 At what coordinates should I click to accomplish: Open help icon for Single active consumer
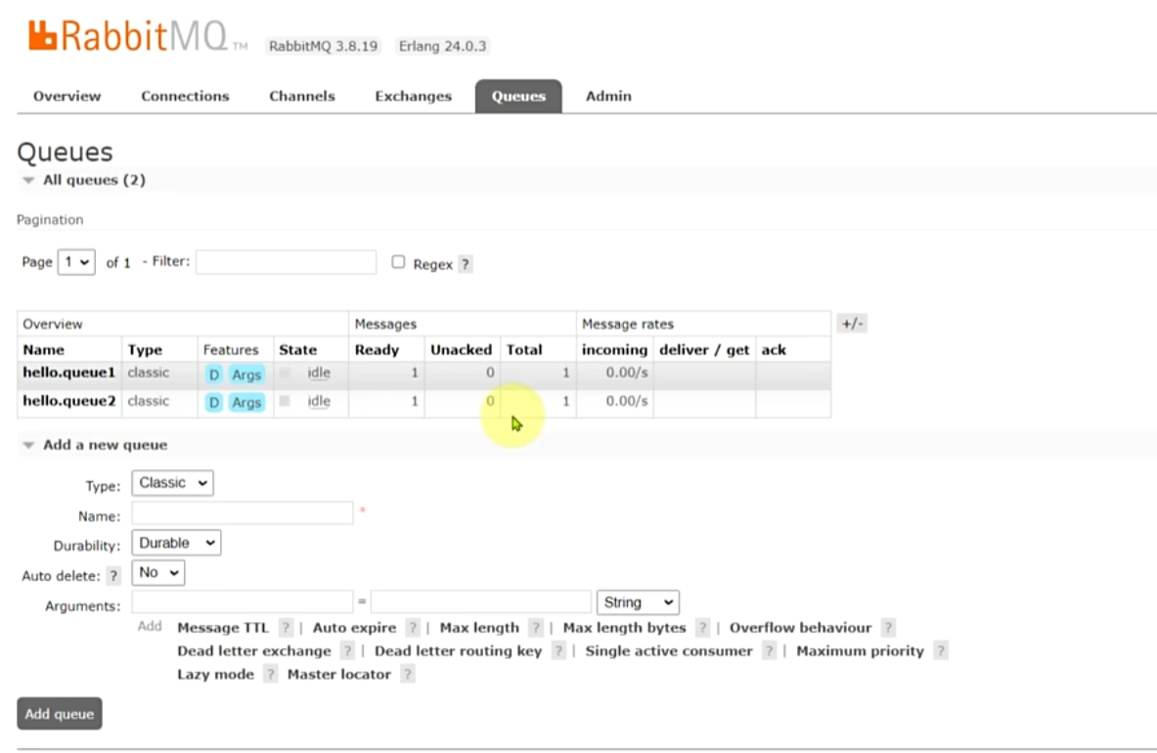(x=770, y=650)
